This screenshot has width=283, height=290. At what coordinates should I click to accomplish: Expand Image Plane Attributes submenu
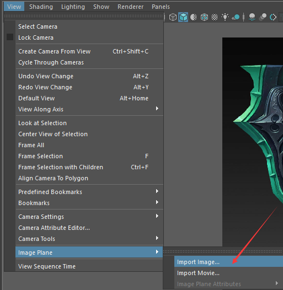click(228, 284)
